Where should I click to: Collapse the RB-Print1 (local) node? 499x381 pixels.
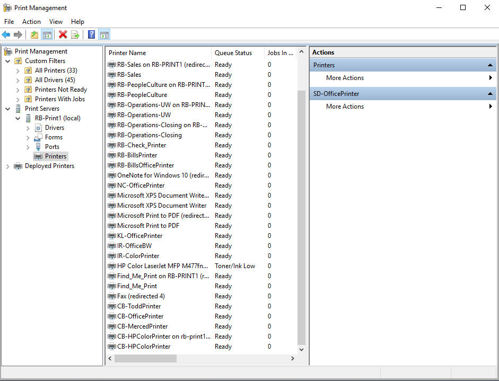pyautogui.click(x=18, y=118)
